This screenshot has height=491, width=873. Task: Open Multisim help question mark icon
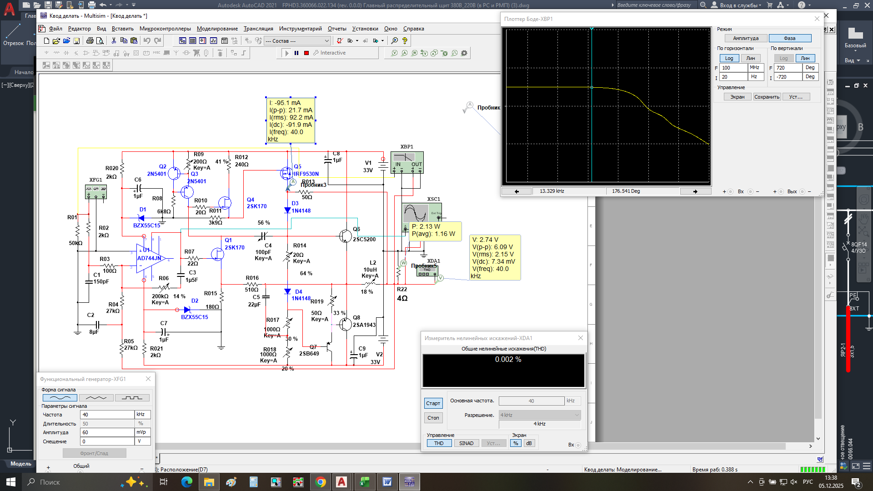point(405,41)
